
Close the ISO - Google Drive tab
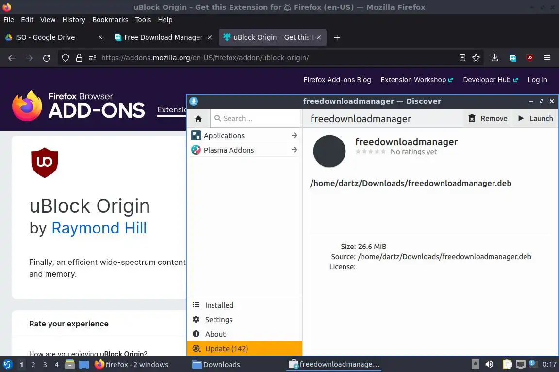100,37
